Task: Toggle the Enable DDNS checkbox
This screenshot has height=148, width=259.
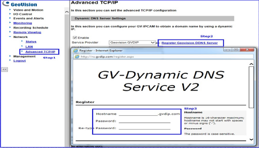Action: coord(75,38)
